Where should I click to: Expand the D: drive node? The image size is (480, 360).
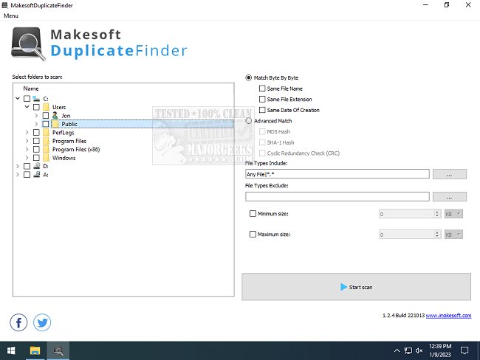(x=17, y=167)
